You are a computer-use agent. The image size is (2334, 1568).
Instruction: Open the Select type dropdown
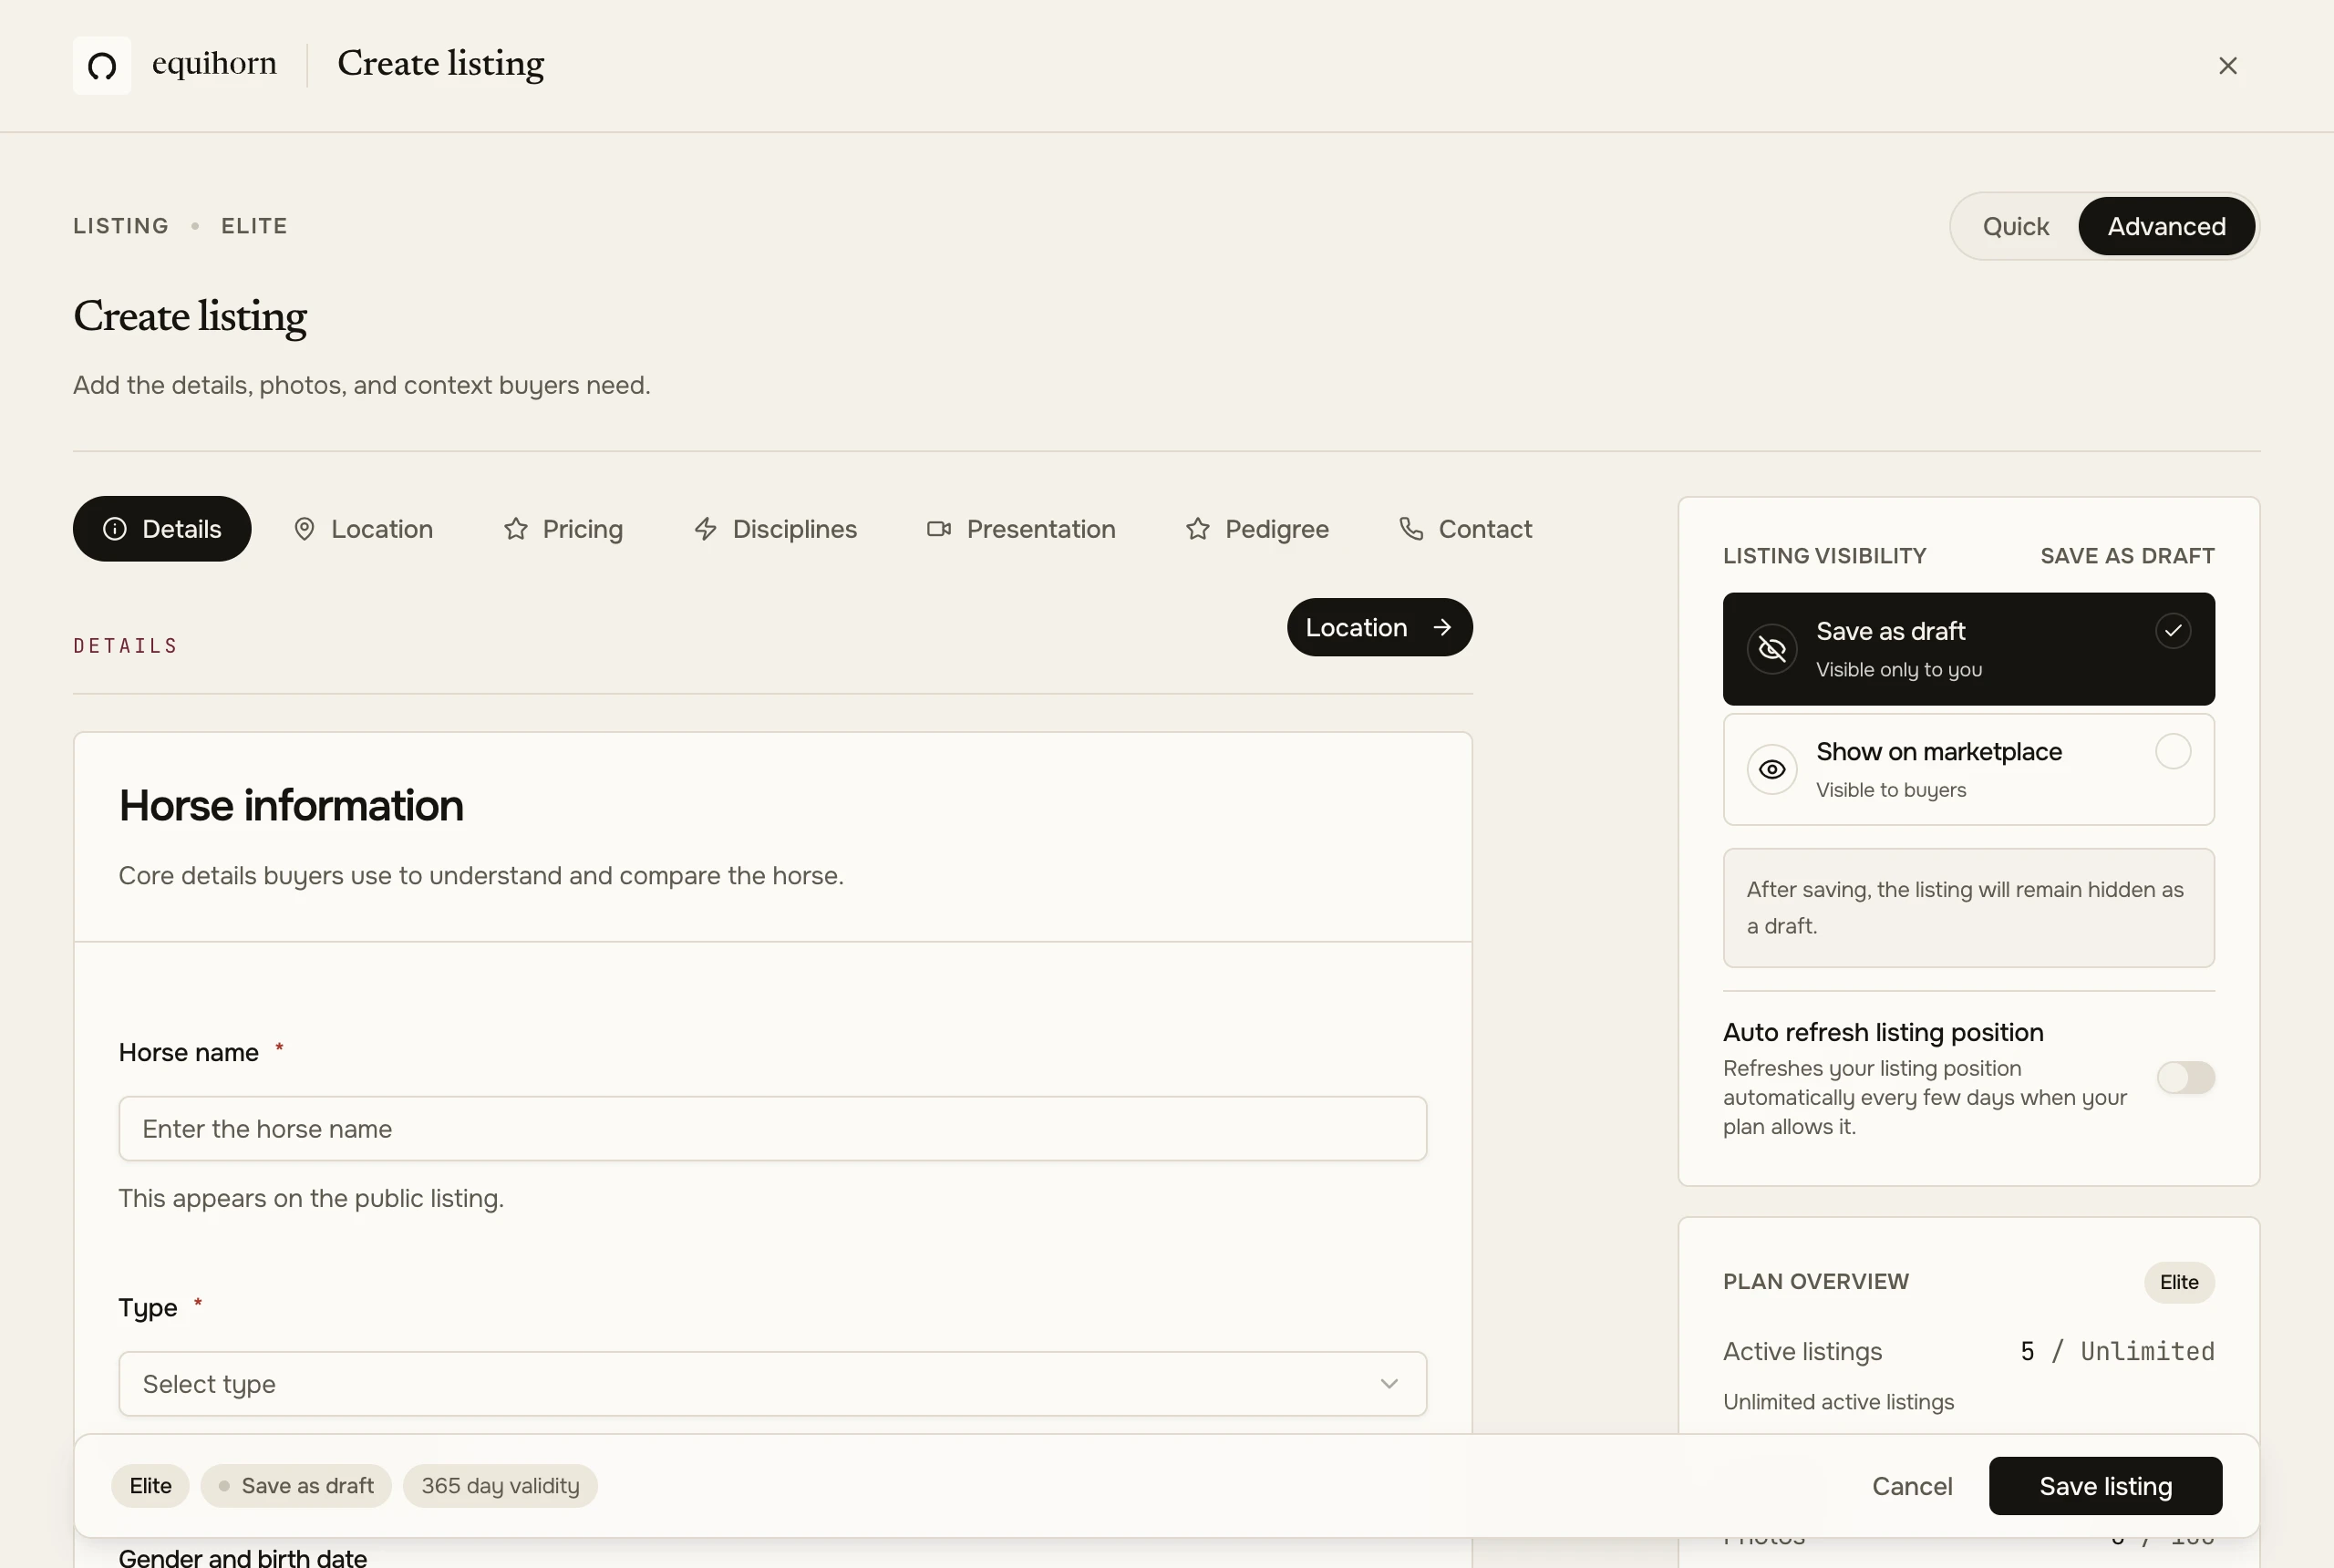coord(772,1384)
